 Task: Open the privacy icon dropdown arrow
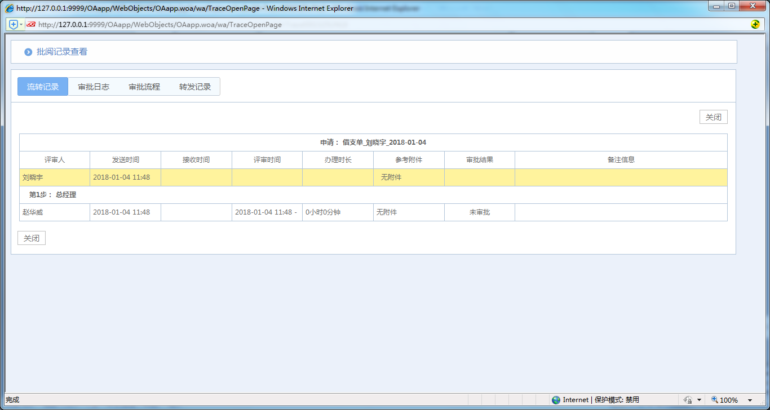click(699, 400)
